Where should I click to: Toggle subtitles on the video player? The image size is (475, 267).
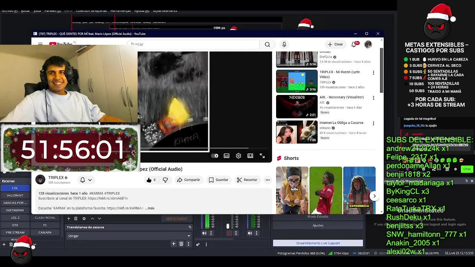coord(227,156)
